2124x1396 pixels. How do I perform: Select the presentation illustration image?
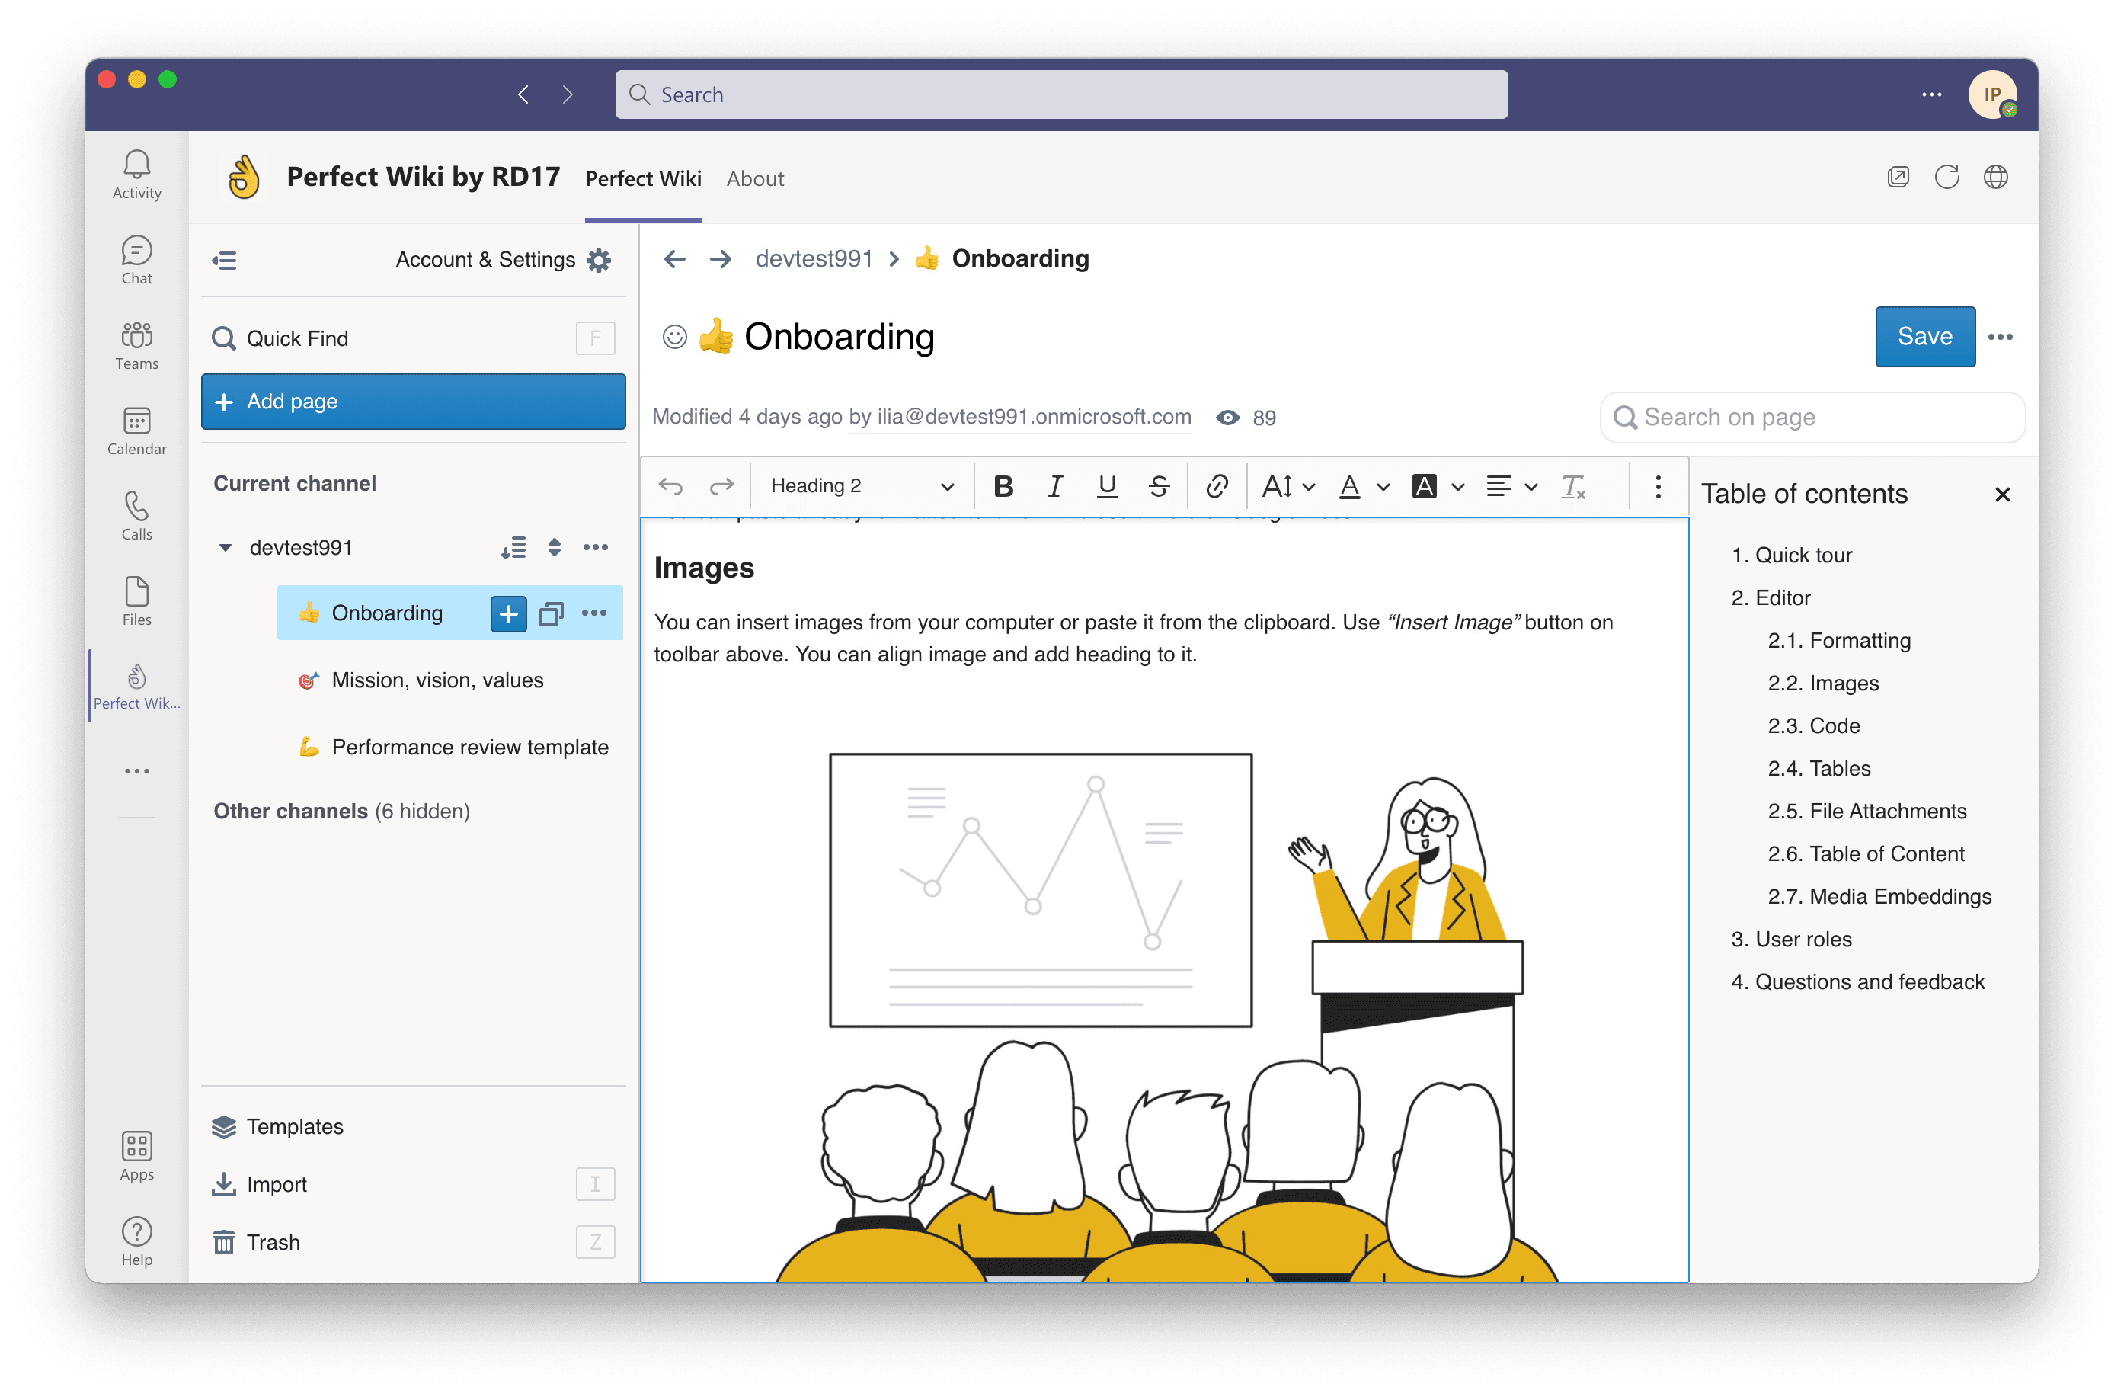pos(1166,1016)
